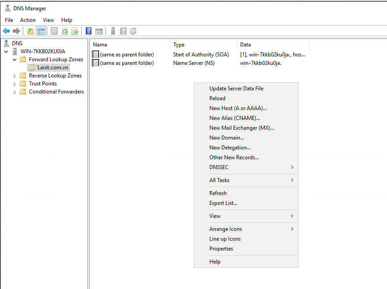Select New Alias (CNAME)...
The height and width of the screenshot is (289, 387).
click(x=246, y=118)
